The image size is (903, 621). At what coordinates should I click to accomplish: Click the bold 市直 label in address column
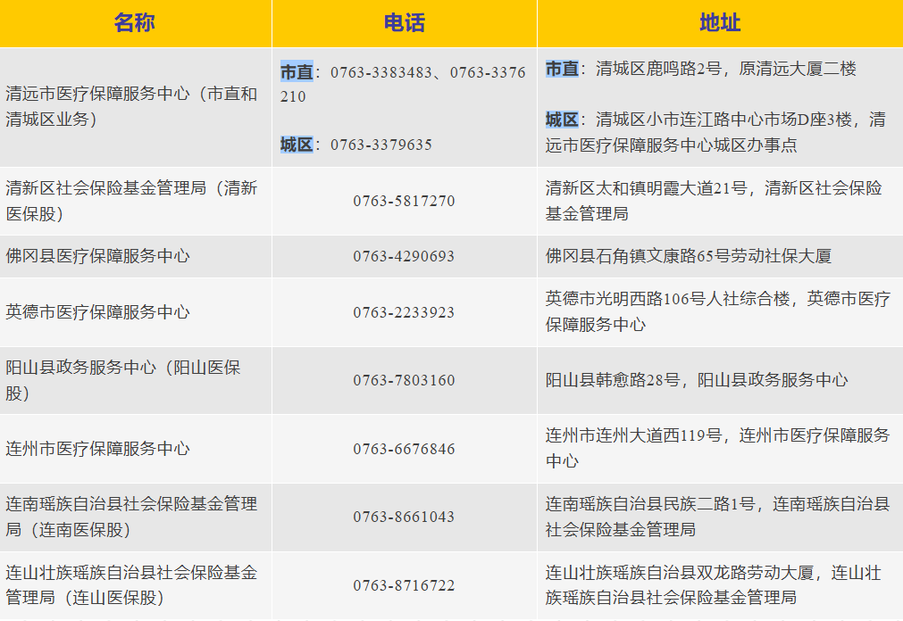tap(562, 69)
